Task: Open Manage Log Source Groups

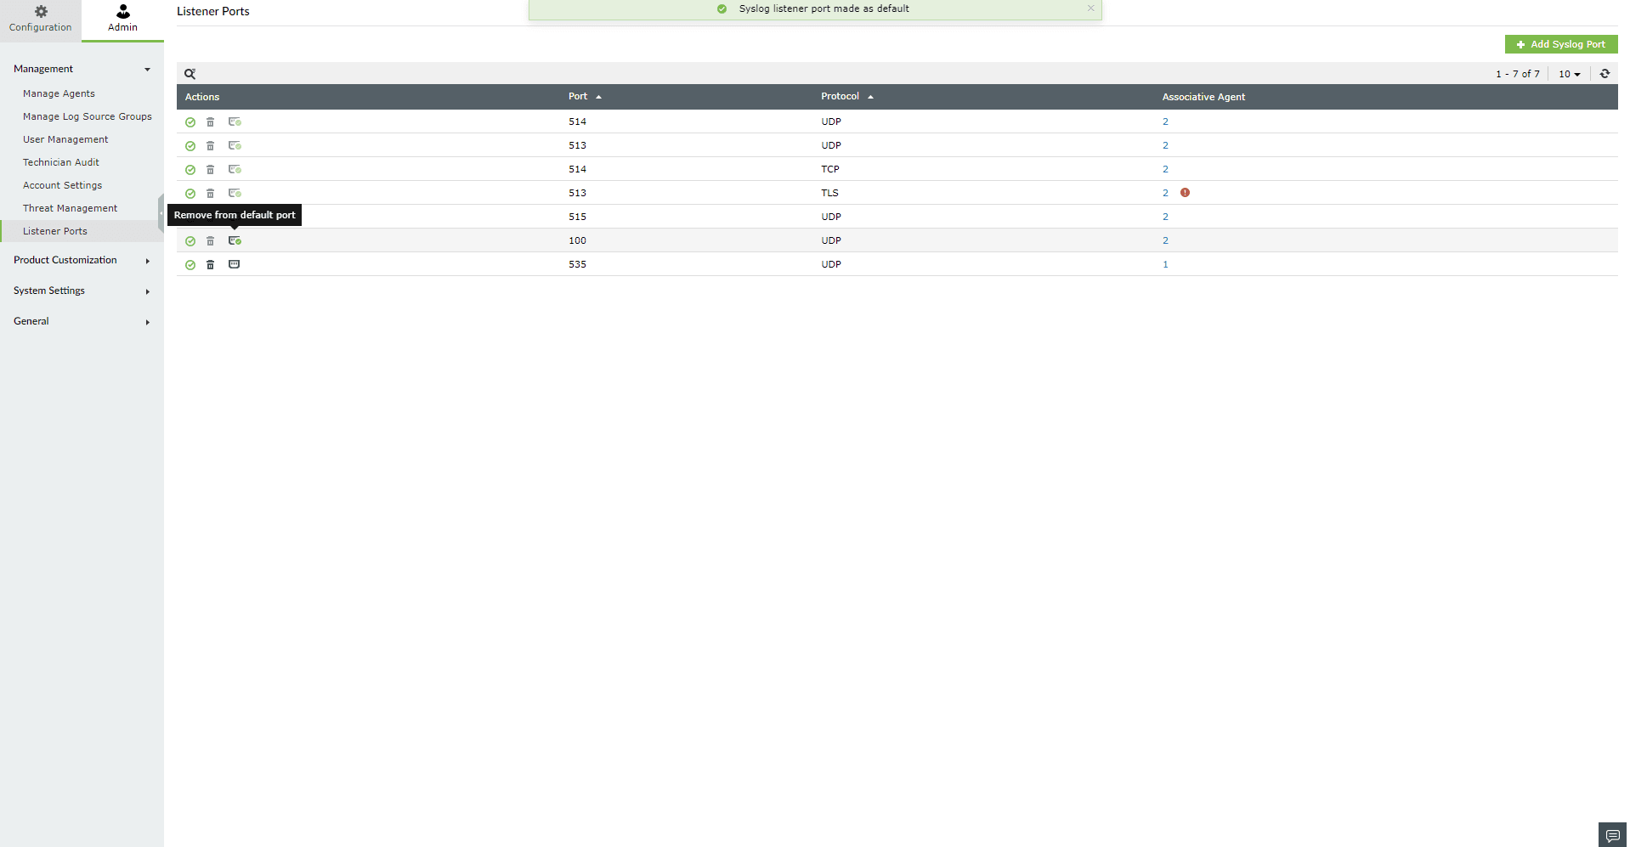Action: coord(87,116)
